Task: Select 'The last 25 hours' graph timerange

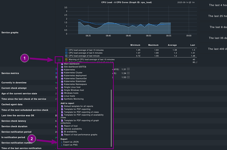Action: tap(217, 16)
